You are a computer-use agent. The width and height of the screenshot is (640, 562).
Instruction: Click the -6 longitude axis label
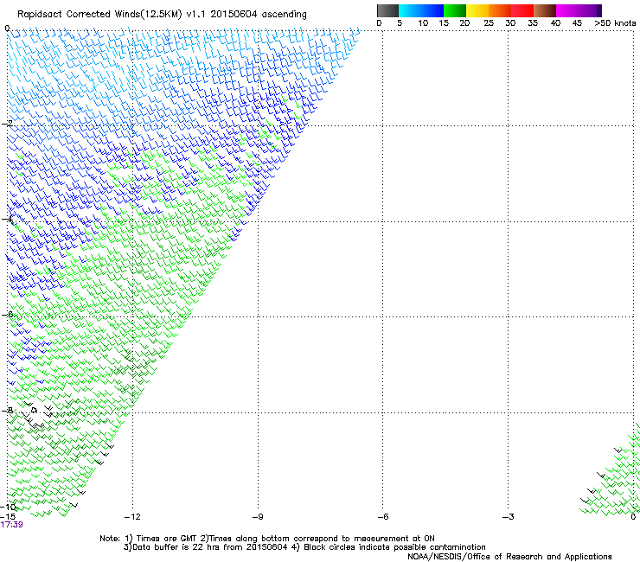(x=383, y=517)
